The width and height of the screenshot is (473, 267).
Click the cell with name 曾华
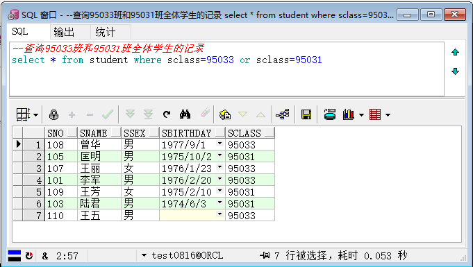click(99, 145)
